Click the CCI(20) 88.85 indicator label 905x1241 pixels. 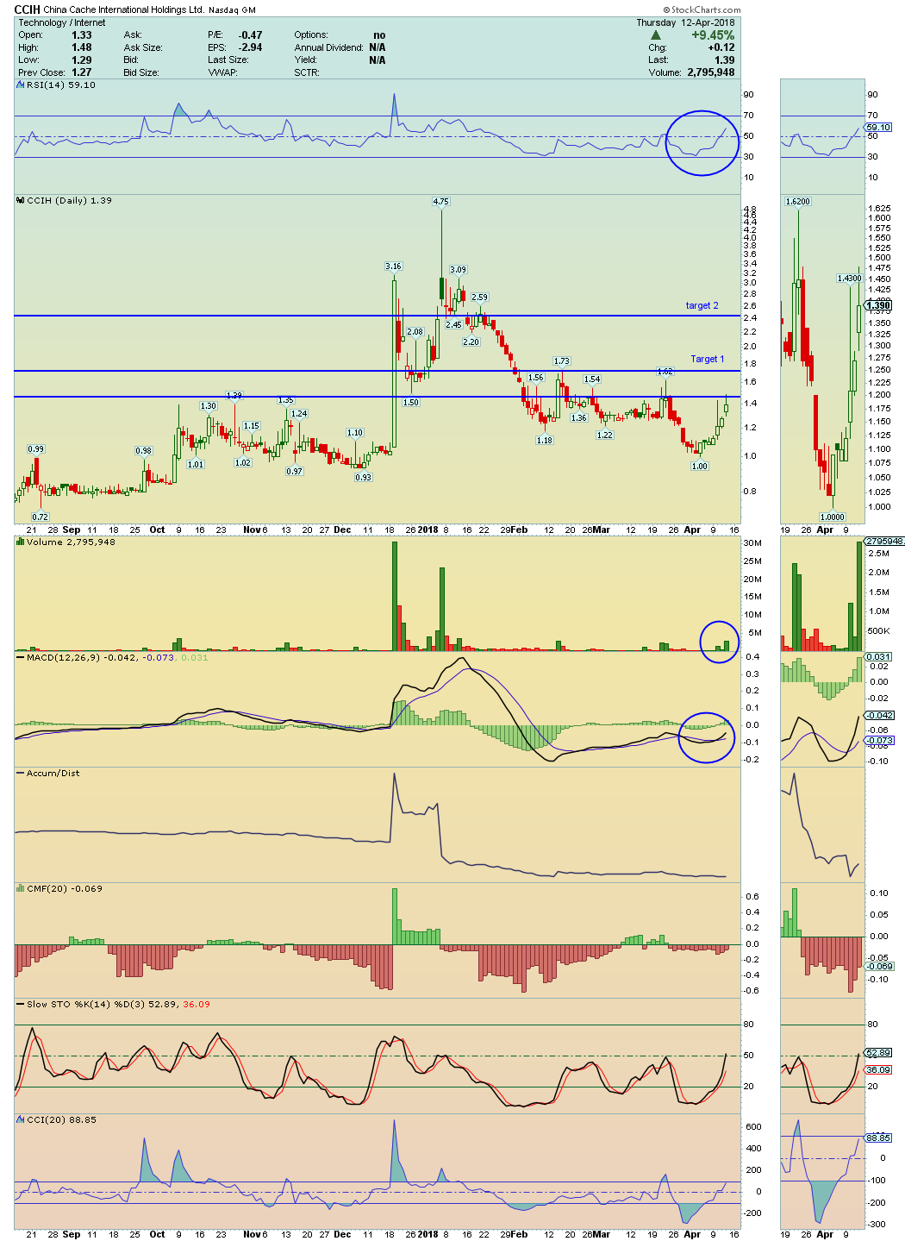tap(61, 1119)
